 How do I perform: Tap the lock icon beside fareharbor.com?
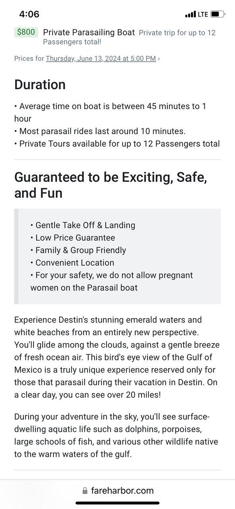[85, 491]
